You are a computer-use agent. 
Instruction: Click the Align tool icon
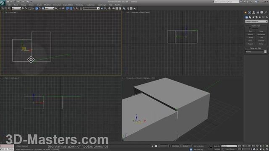(105, 8)
